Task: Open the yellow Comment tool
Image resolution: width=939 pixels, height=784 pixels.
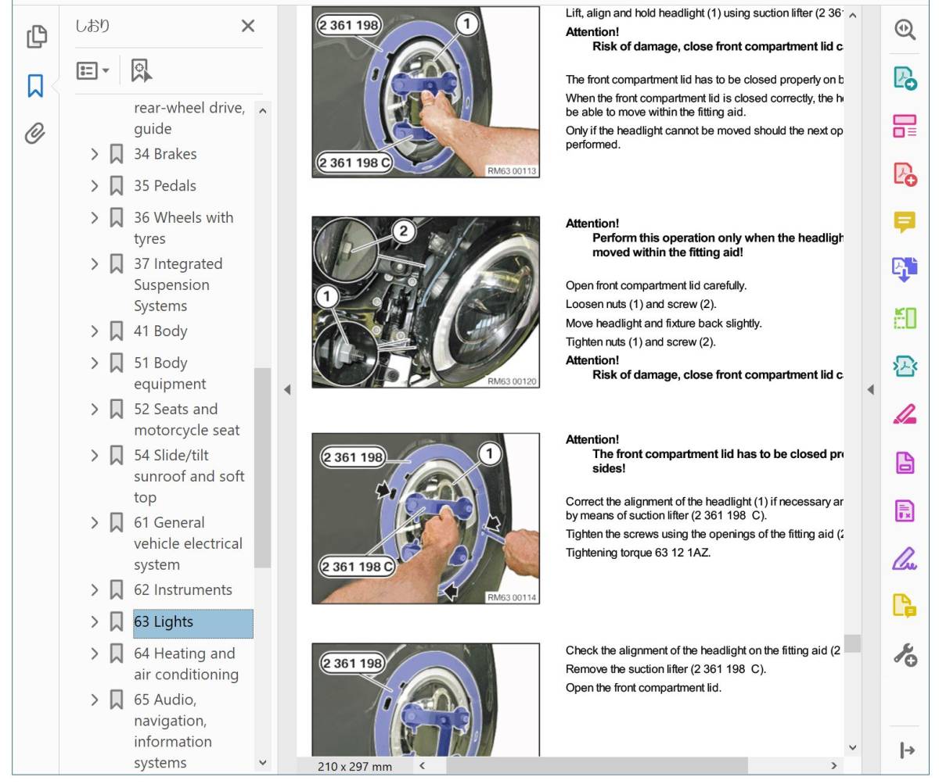Action: pos(905,222)
